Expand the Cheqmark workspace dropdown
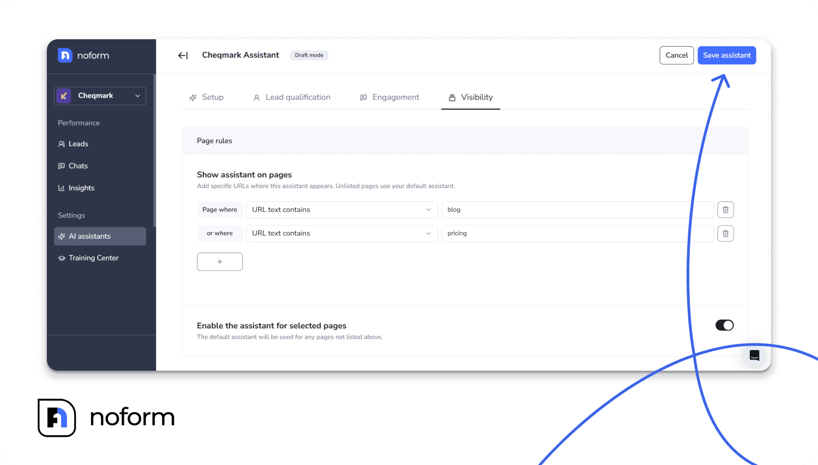This screenshot has height=465, width=818. point(100,96)
